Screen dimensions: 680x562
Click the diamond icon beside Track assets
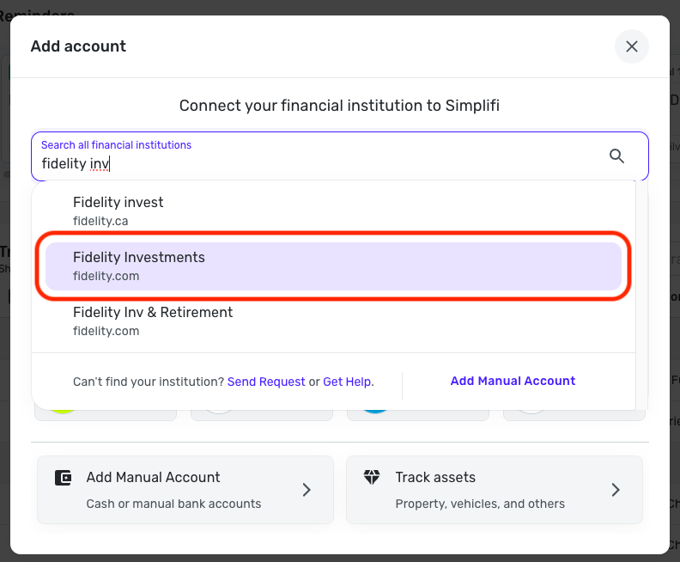pos(372,477)
